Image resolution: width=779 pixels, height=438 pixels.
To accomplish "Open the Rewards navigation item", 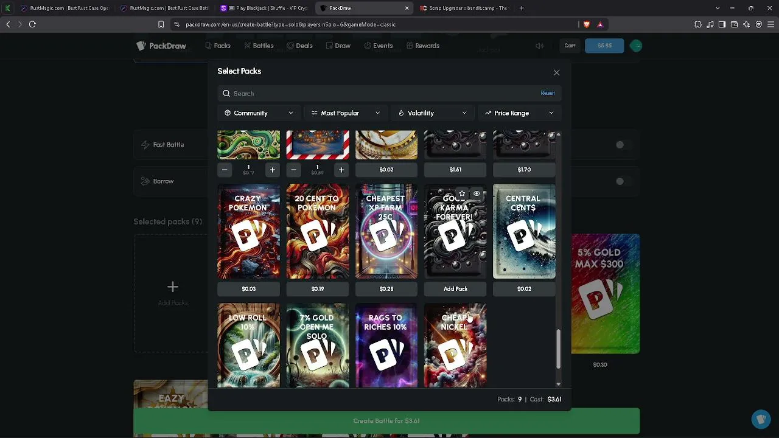I will coord(422,46).
